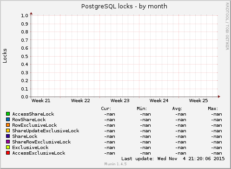The image size is (231, 169).
Task: Click the yellow ShareUpdateExclusiveLock color swatch
Action: [x=8, y=130]
